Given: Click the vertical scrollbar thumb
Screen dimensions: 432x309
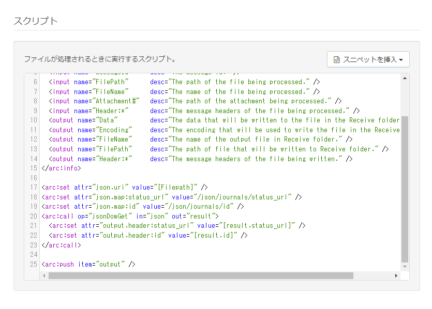Looking at the screenshot, I should [405, 189].
